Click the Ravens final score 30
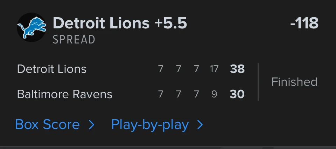This screenshot has height=149, width=336. tap(237, 94)
